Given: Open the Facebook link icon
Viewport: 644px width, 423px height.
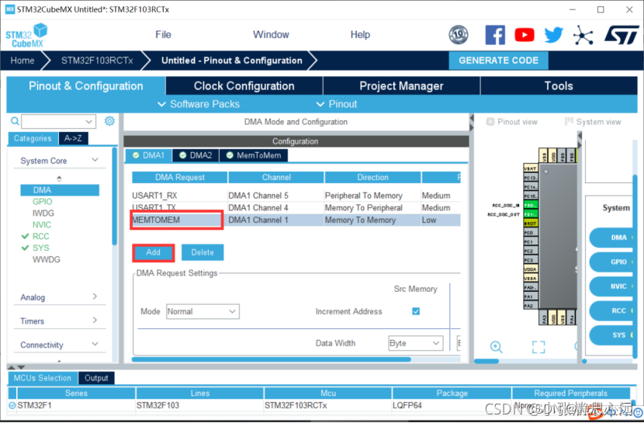Looking at the screenshot, I should (495, 35).
